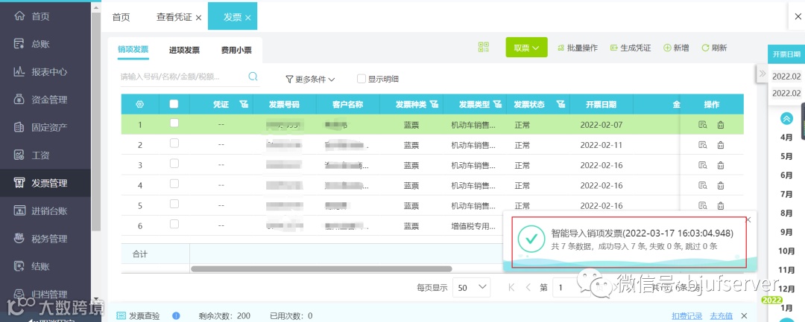The image size is (805, 322).
Task: Collapse right panel with double-arrow icon
Action: (763, 73)
